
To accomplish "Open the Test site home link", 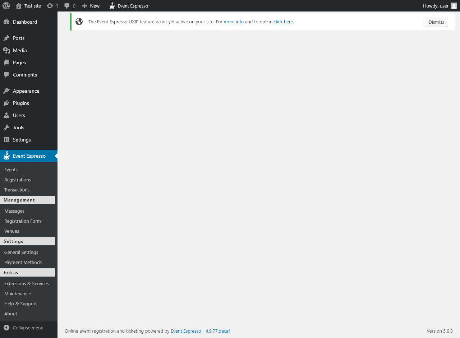I will [x=28, y=6].
